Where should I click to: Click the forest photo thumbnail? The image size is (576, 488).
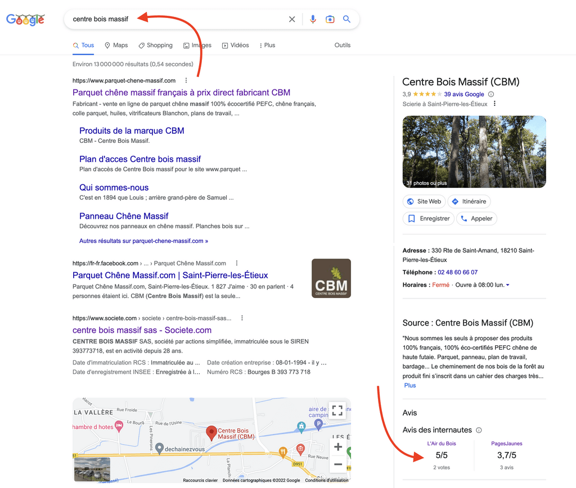(x=474, y=152)
